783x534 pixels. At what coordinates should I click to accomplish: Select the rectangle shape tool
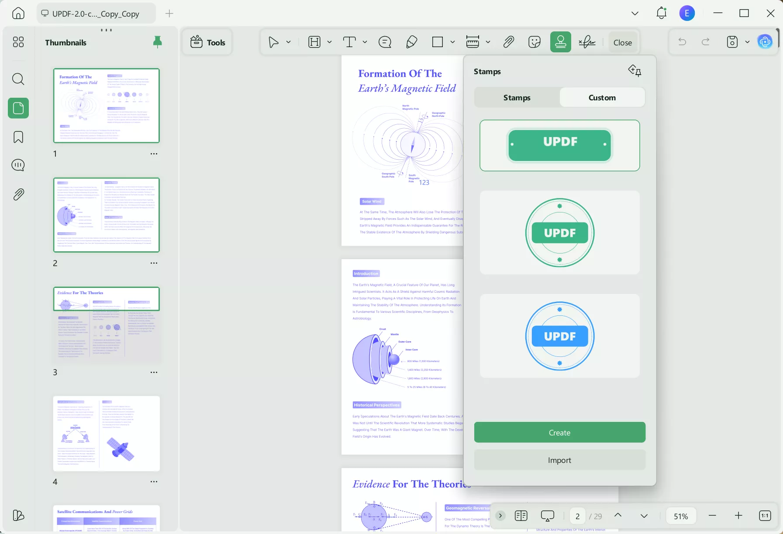[x=438, y=42]
